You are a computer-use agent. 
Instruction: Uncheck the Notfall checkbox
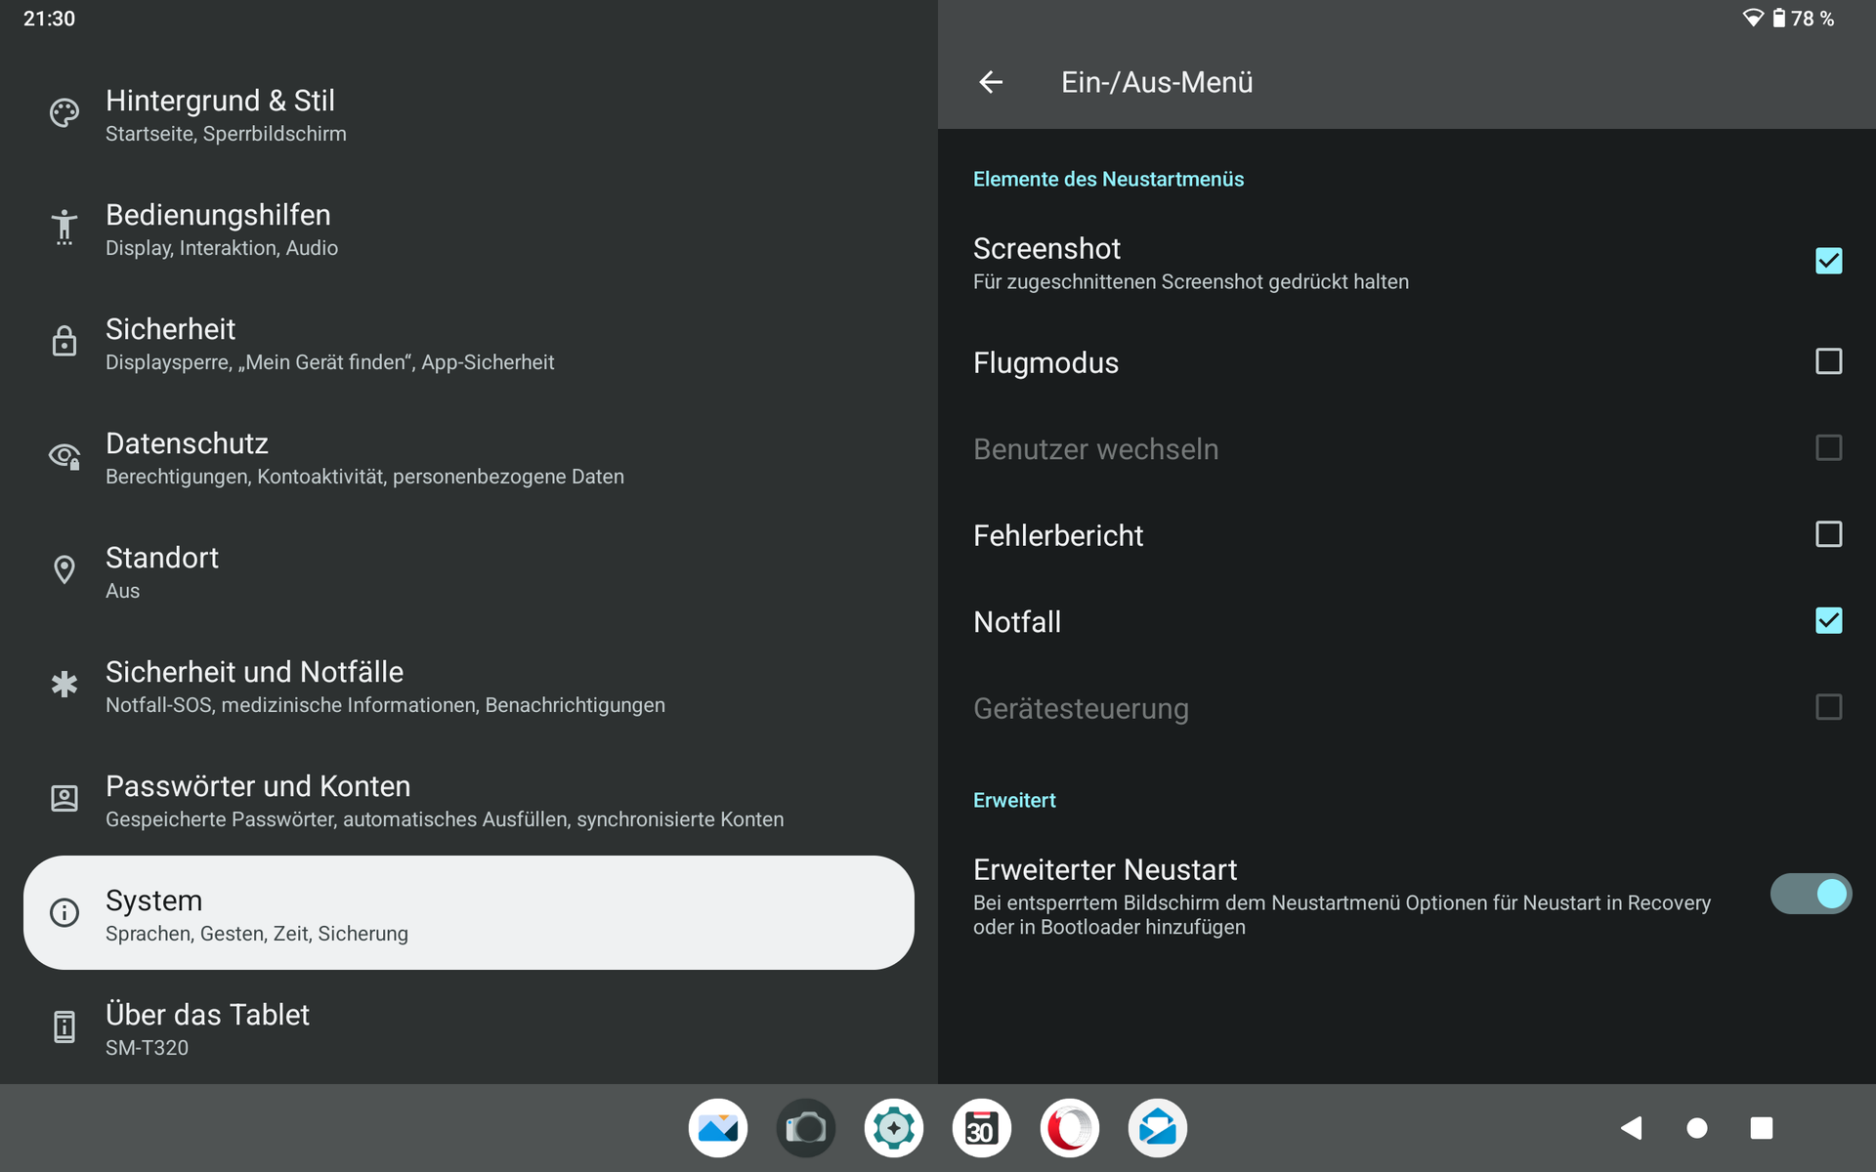coord(1828,621)
